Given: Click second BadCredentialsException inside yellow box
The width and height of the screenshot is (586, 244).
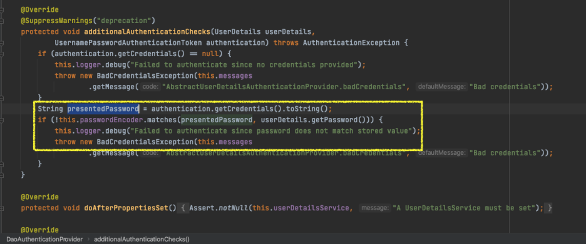Looking at the screenshot, I should (145, 142).
